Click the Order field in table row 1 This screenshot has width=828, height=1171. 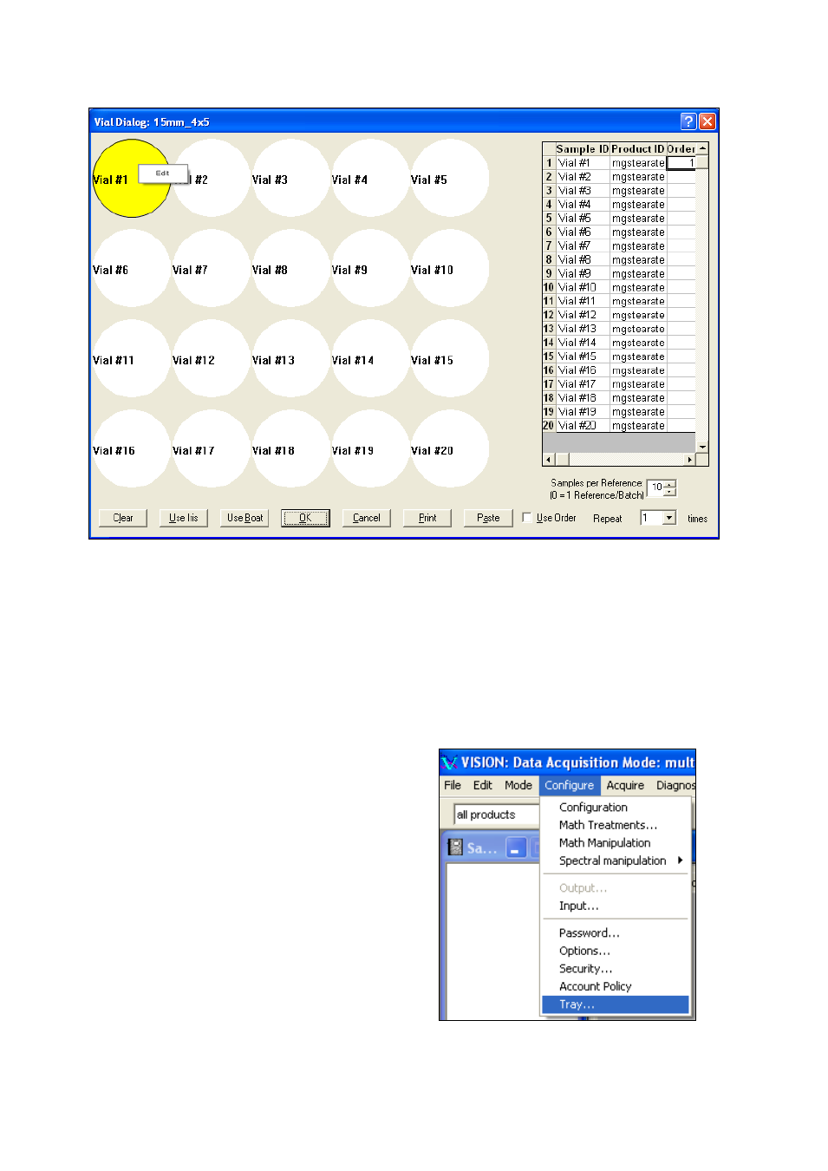(x=681, y=163)
